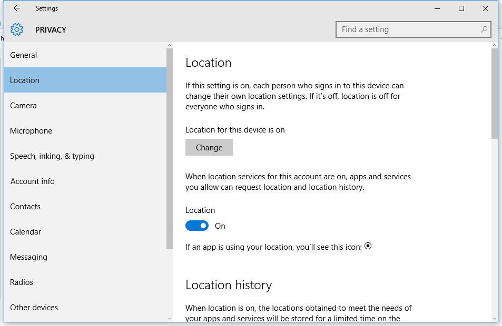The height and width of the screenshot is (326, 502).
Task: Click the sidebar scroll-down arrow
Action: pyautogui.click(x=169, y=318)
